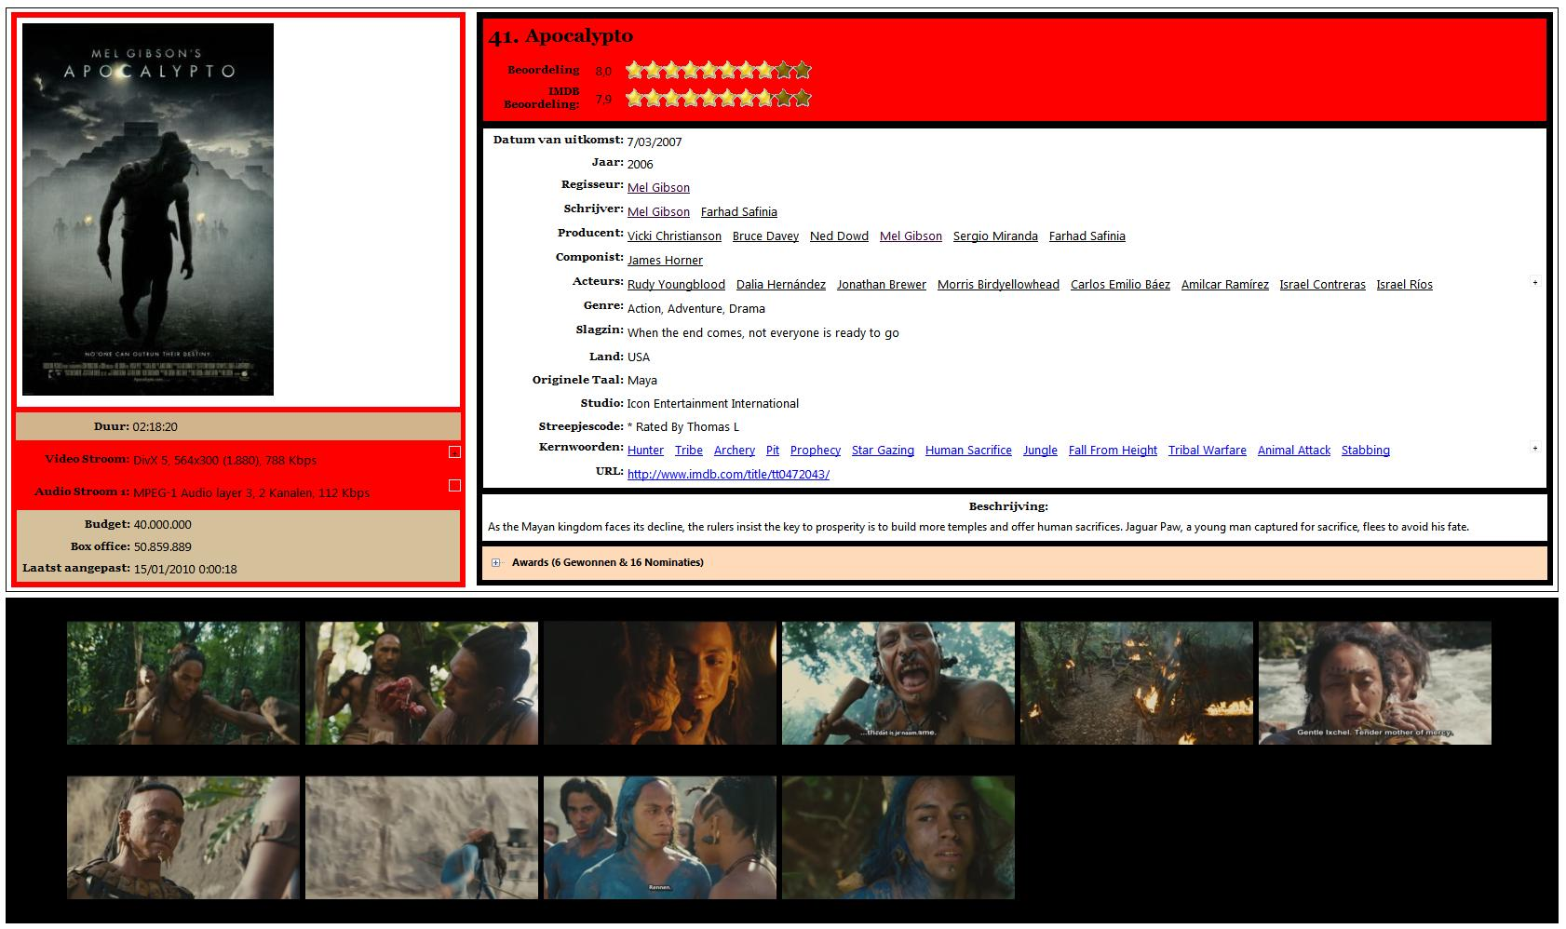Open screenshot of screaming warrior with subtitle

coord(898,683)
